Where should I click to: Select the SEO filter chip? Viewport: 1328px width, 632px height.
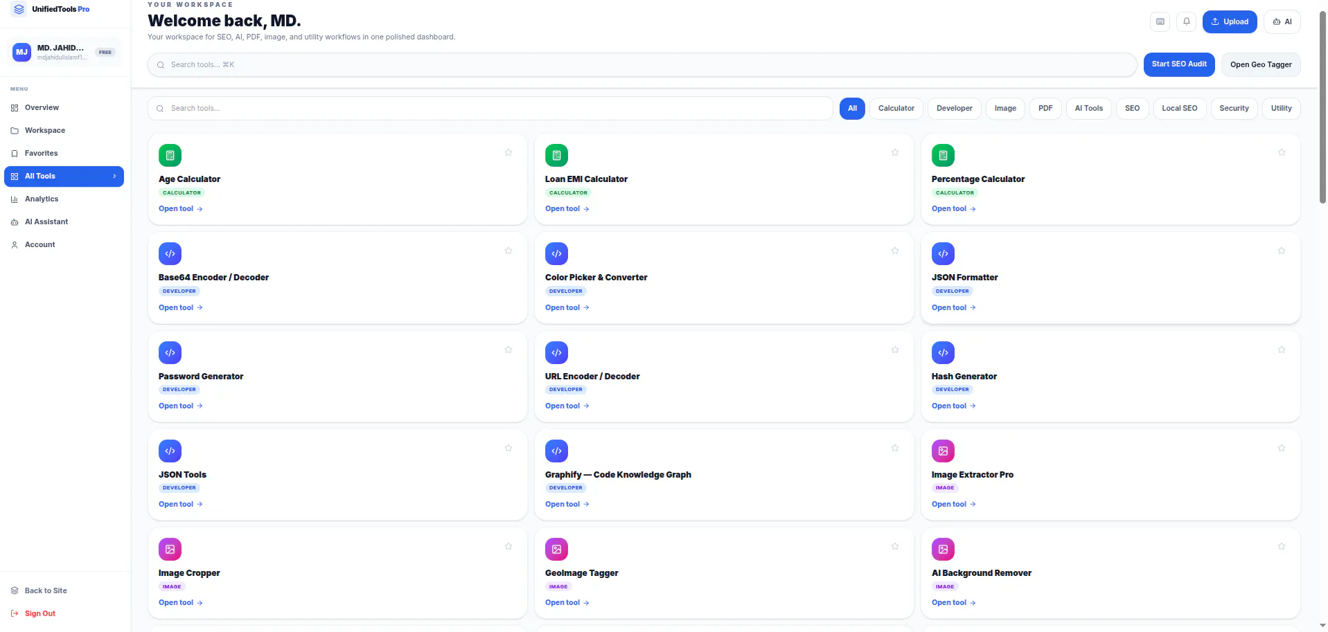[1133, 108]
